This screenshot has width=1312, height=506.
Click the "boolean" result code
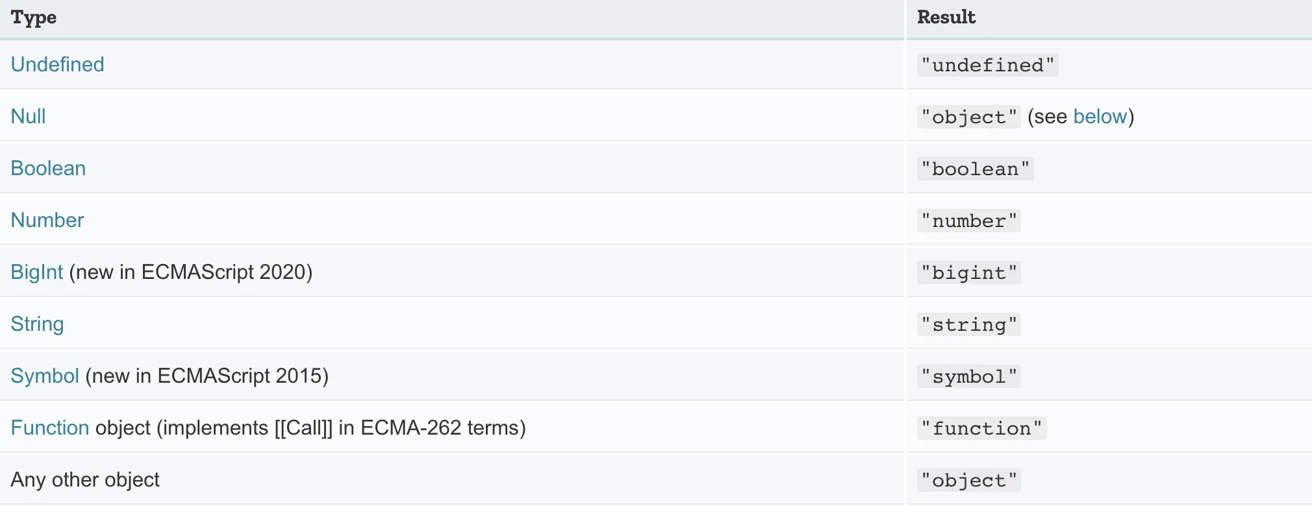(x=975, y=169)
